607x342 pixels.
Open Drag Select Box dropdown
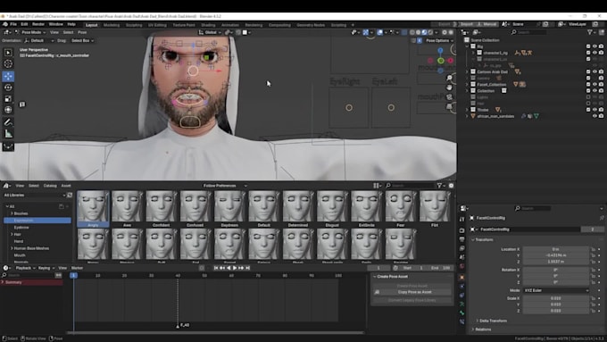coord(82,41)
